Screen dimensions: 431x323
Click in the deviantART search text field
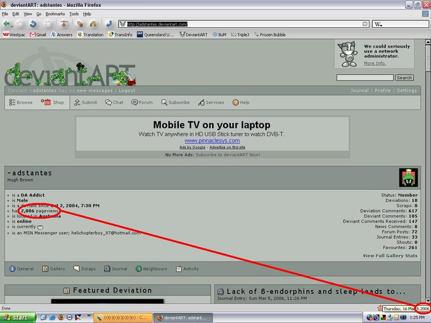(x=364, y=78)
